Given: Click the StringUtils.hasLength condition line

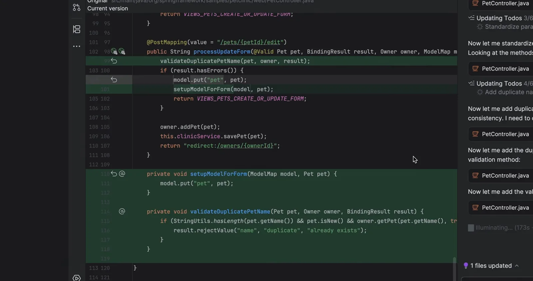Looking at the screenshot, I should 308,221.
